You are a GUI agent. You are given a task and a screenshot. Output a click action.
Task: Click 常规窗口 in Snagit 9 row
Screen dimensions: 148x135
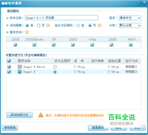coord(131,72)
